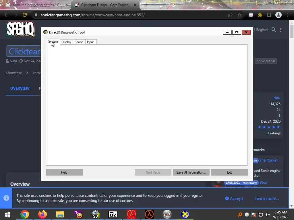The height and width of the screenshot is (220, 294).
Task: Click the network tray icon
Action: click(x=261, y=215)
